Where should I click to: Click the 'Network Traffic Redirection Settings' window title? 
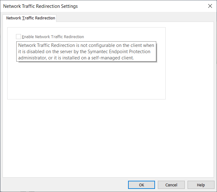(40, 6)
